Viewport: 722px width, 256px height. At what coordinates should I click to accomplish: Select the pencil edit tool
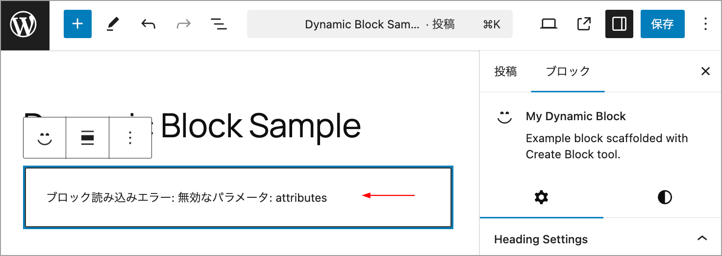point(113,24)
